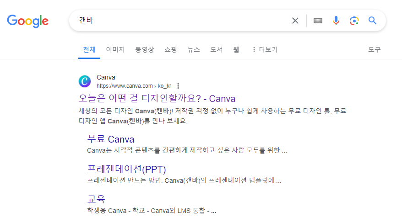
Task: Click the Canva site name above the URL
Action: [x=106, y=77]
